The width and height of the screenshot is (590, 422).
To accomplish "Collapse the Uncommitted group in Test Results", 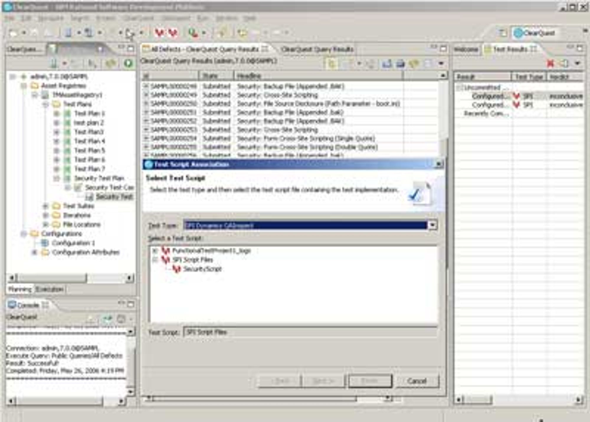I will click(459, 87).
